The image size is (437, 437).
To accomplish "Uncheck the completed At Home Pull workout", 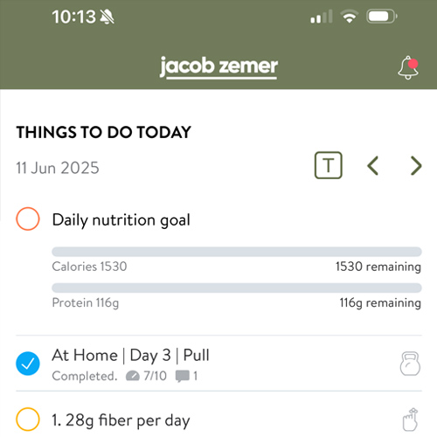I will [28, 364].
